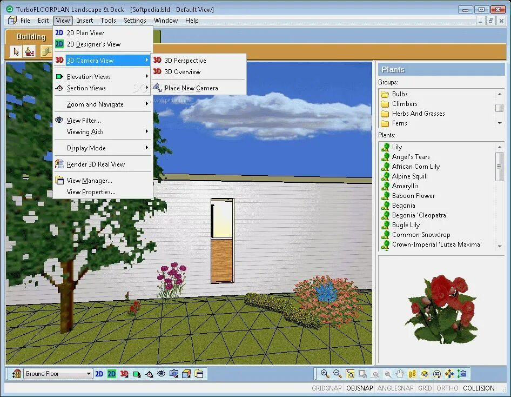The image size is (511, 397).
Task: Click the red 3D view icon in bottom toolbar
Action: (124, 374)
